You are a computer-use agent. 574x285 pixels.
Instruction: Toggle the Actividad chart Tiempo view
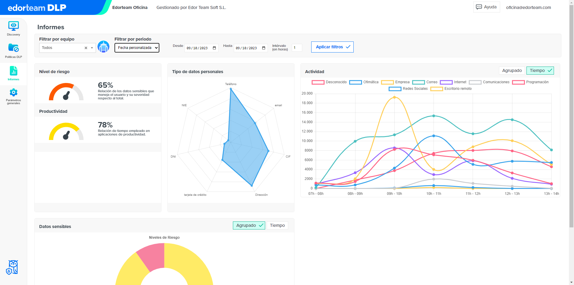pyautogui.click(x=540, y=70)
